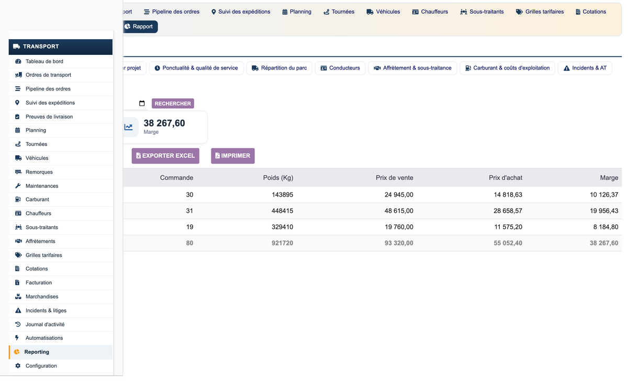Click the Ordres de transport sidebar icon

click(x=18, y=75)
